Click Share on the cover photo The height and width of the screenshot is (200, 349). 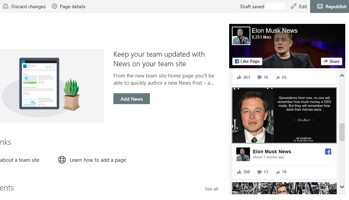(x=331, y=61)
